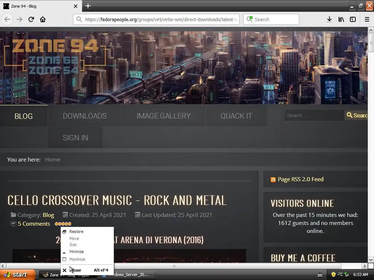Click the horizontal scrollbar thumb

174,266
